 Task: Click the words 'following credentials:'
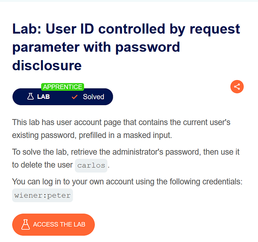click(x=206, y=182)
